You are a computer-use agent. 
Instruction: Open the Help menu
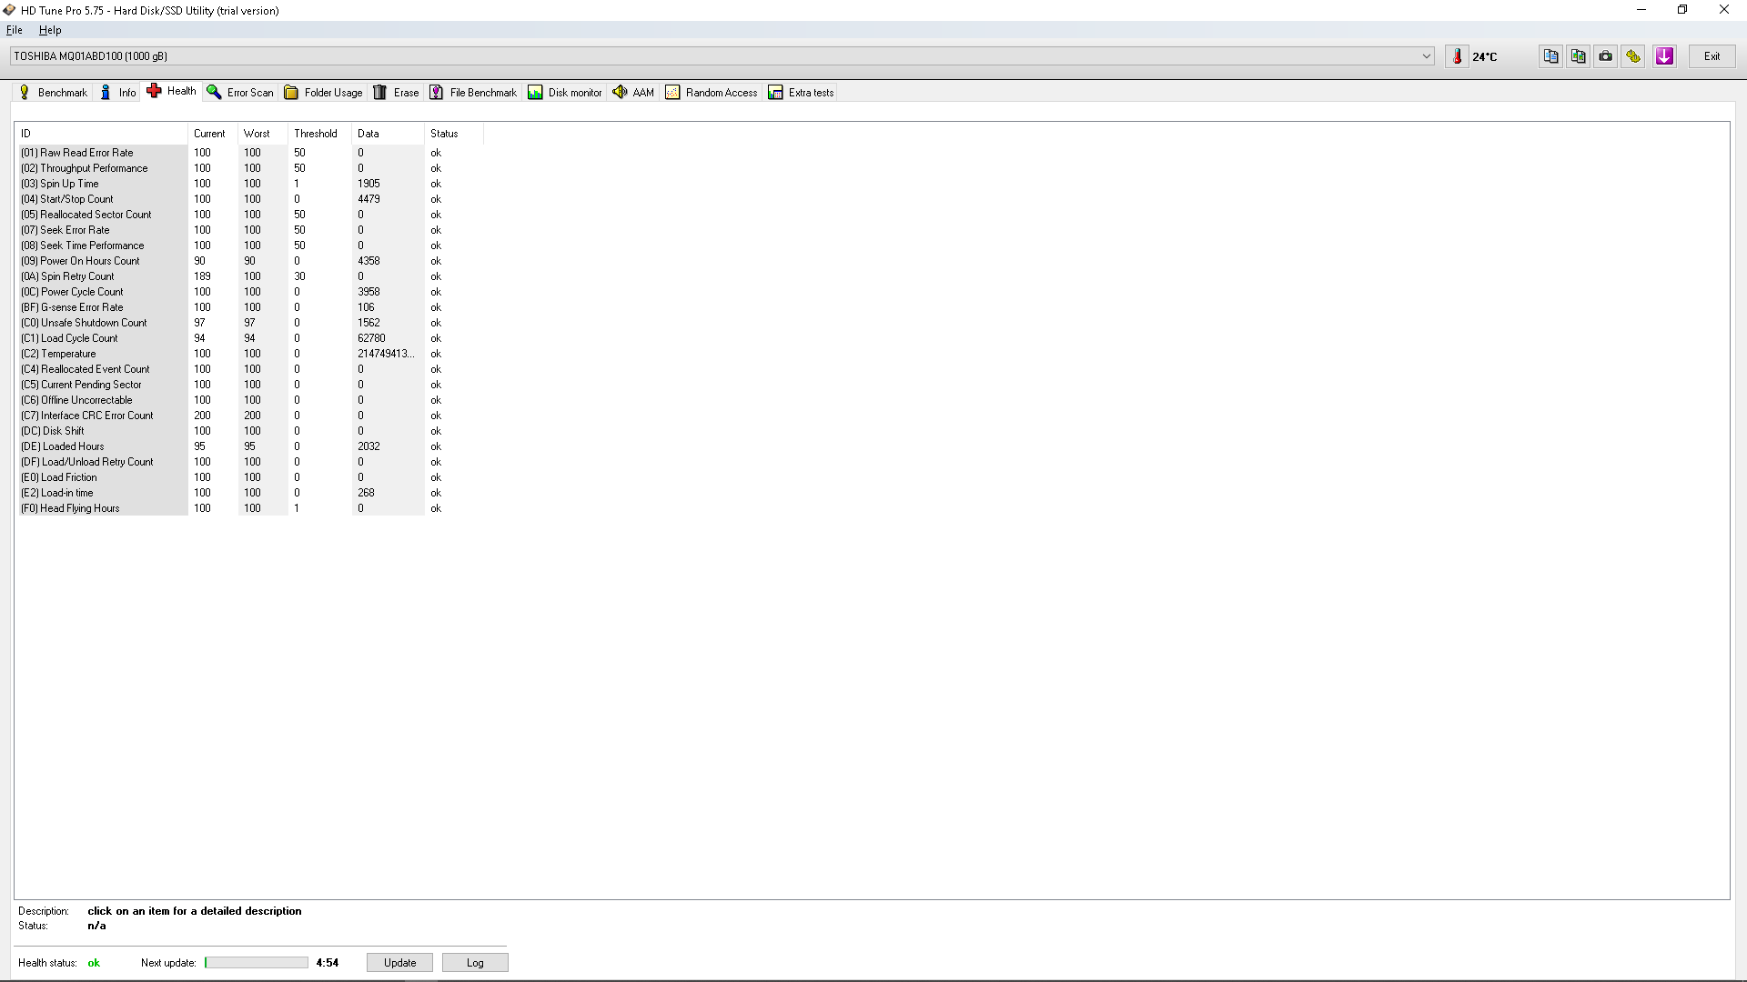click(x=50, y=30)
